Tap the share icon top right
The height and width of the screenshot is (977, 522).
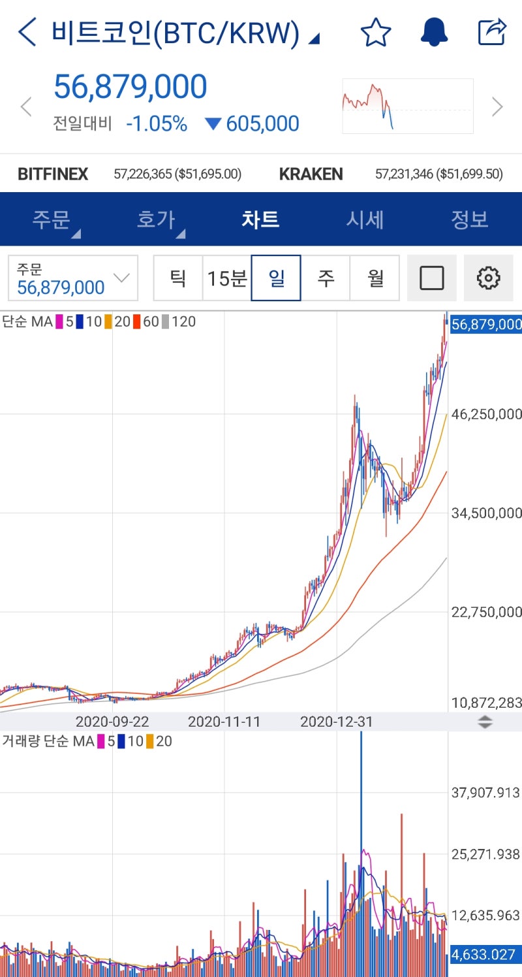point(491,30)
